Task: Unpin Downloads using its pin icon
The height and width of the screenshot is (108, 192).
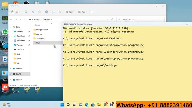Action: click(x=29, y=36)
